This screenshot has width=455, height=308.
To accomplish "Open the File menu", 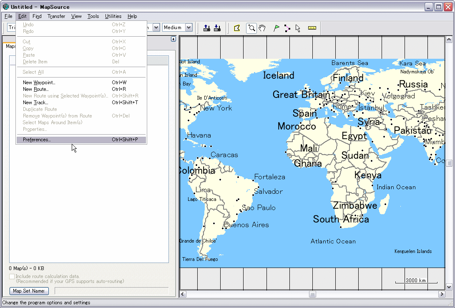I will pos(8,16).
